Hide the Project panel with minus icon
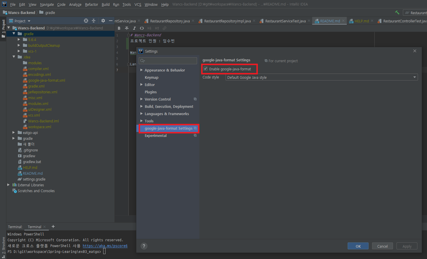427x259 pixels. click(110, 21)
